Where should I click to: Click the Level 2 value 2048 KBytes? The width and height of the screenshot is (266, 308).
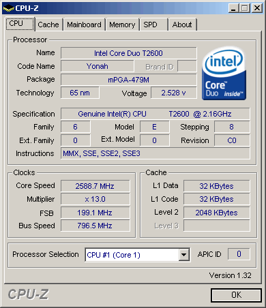pyautogui.click(x=216, y=213)
